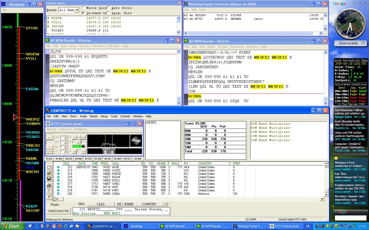Open the Mark frequency dropdown
This screenshot has width=369, height=230.
(66, 138)
